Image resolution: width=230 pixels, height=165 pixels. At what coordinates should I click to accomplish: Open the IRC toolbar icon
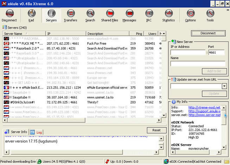[149, 13]
